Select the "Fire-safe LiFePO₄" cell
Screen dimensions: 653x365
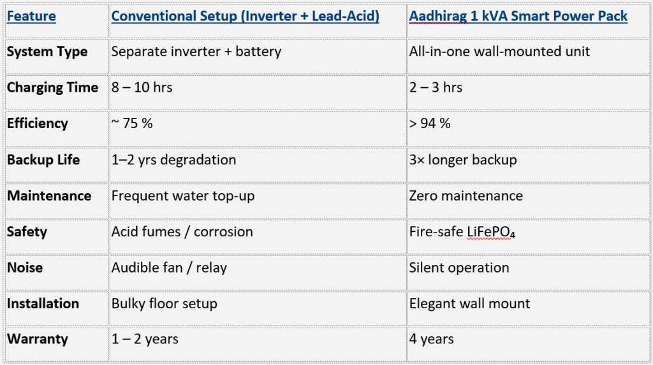462,232
